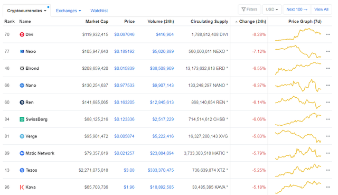The height and width of the screenshot is (195, 338).
Task: Open the Tezos 7-day price graph
Action: [x=298, y=170]
